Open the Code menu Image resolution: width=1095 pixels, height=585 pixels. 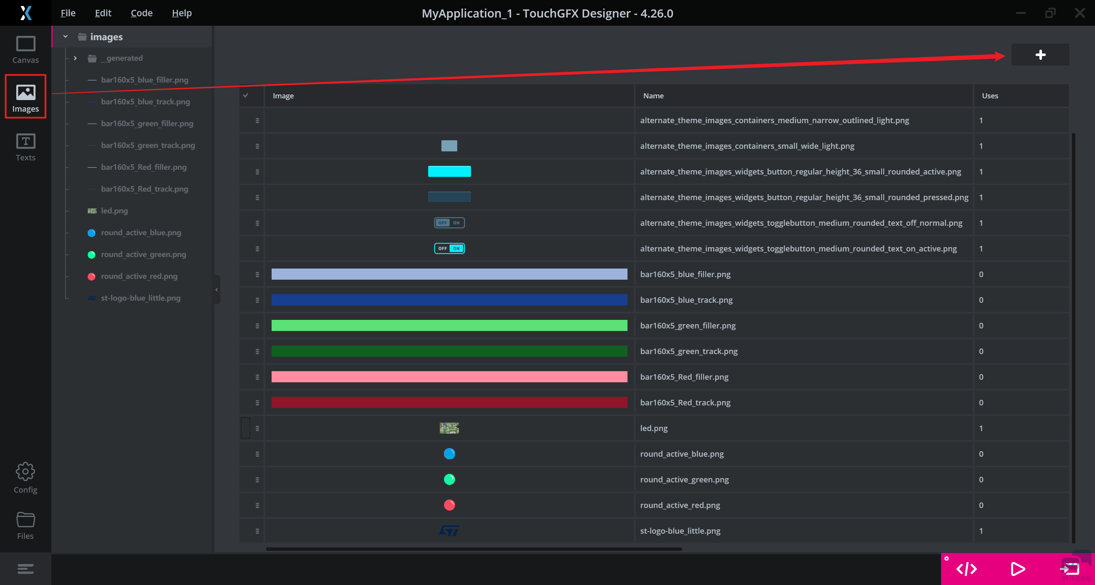click(142, 13)
